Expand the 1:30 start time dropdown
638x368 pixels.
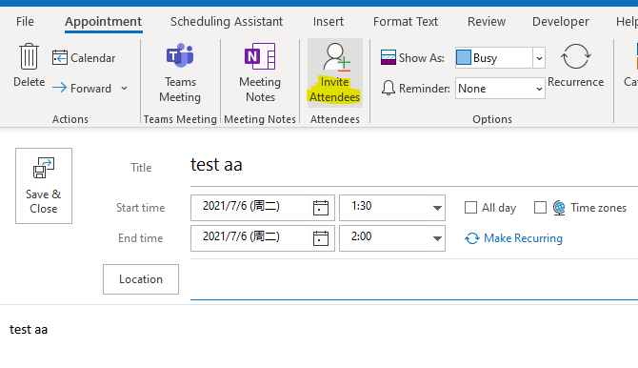(x=437, y=208)
